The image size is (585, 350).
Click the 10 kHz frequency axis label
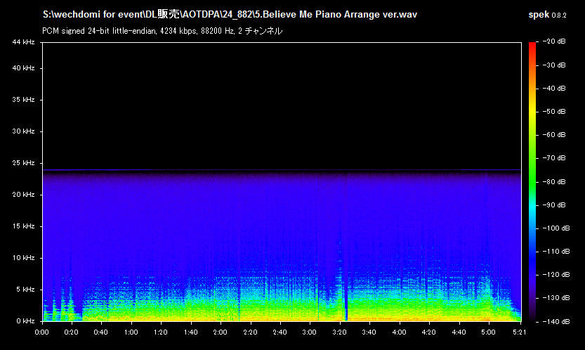tap(23, 258)
